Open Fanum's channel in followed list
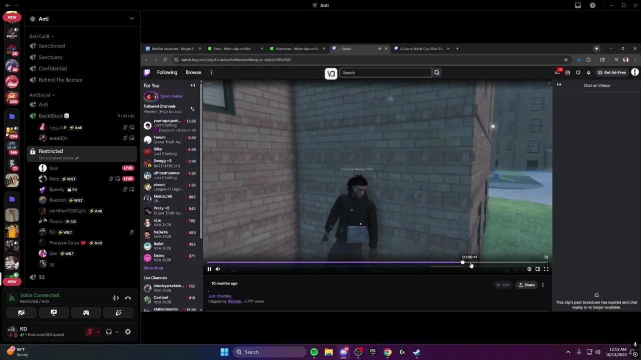Image resolution: width=641 pixels, height=360 pixels. [x=170, y=139]
